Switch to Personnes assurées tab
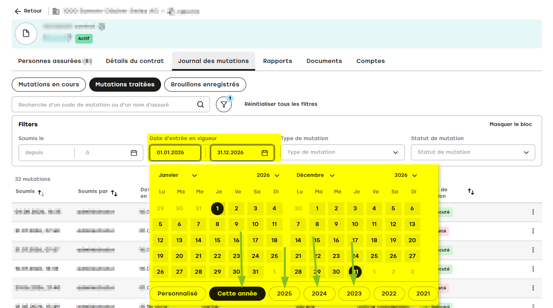 [55, 61]
